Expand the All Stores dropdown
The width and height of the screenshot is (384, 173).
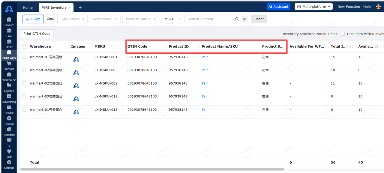tap(74, 19)
